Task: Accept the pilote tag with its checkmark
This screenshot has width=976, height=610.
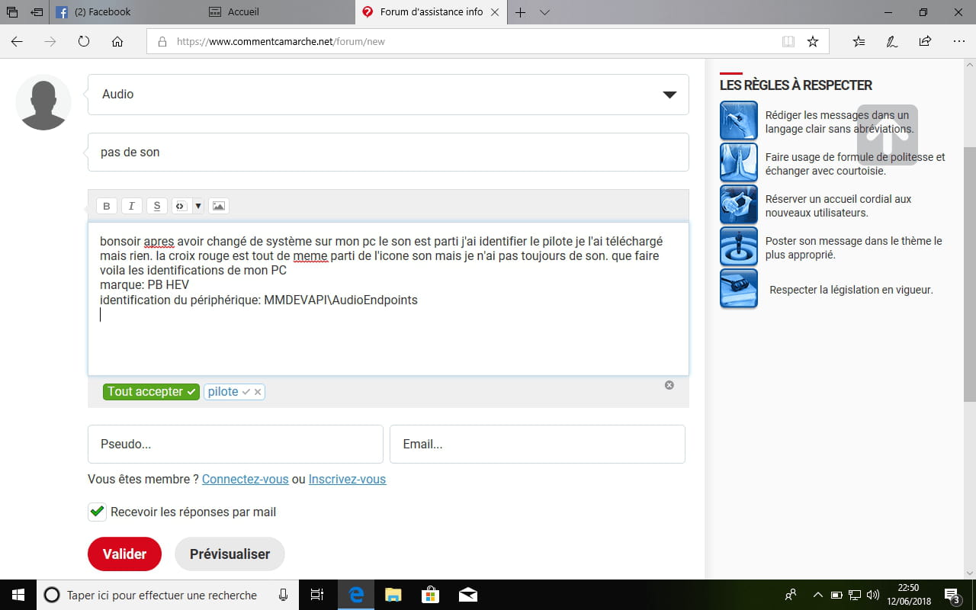Action: pos(247,391)
